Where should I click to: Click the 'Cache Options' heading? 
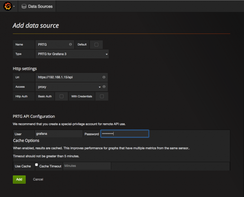click(26, 140)
